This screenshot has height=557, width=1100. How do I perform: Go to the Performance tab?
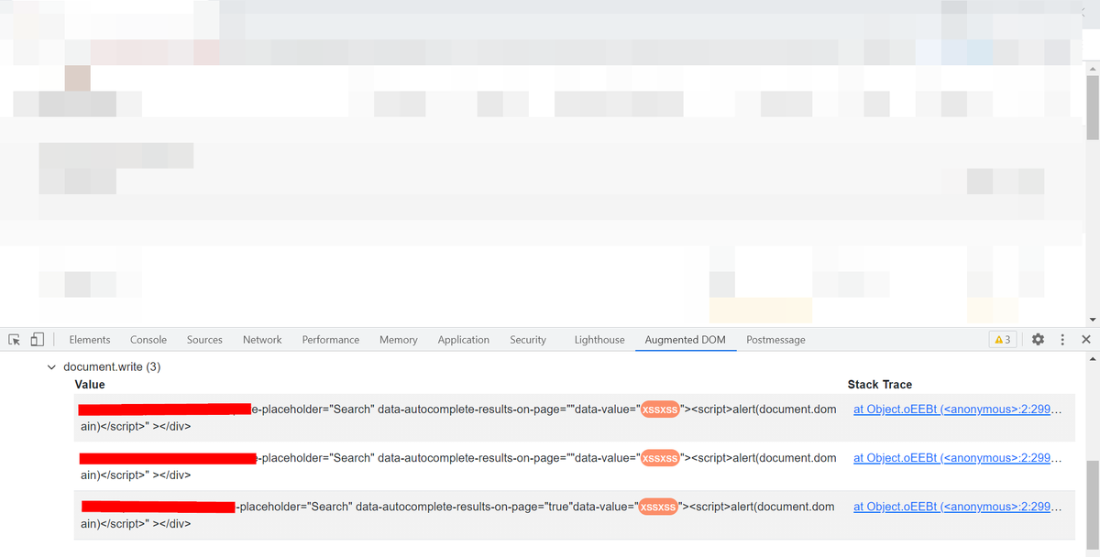[331, 340]
